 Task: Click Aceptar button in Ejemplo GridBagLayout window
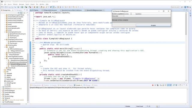click(153, 25)
